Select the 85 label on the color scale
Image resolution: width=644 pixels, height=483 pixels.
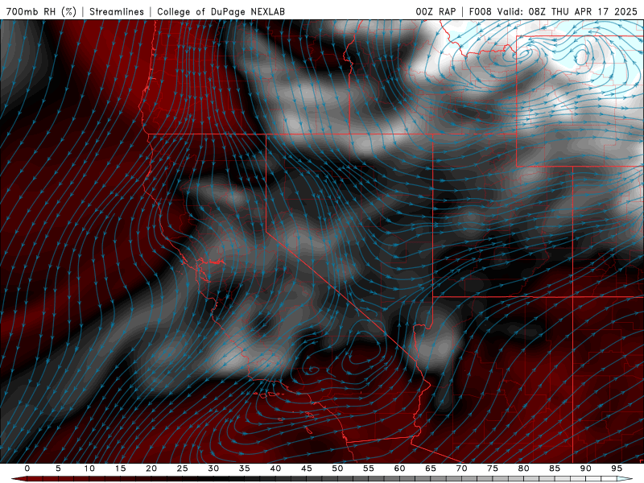coord(555,469)
